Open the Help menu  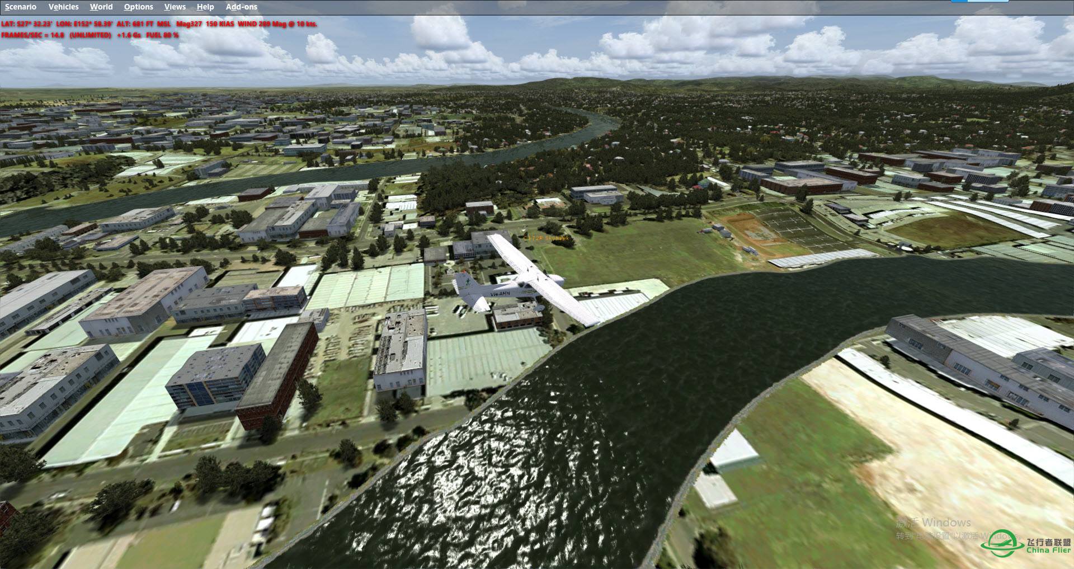205,7
